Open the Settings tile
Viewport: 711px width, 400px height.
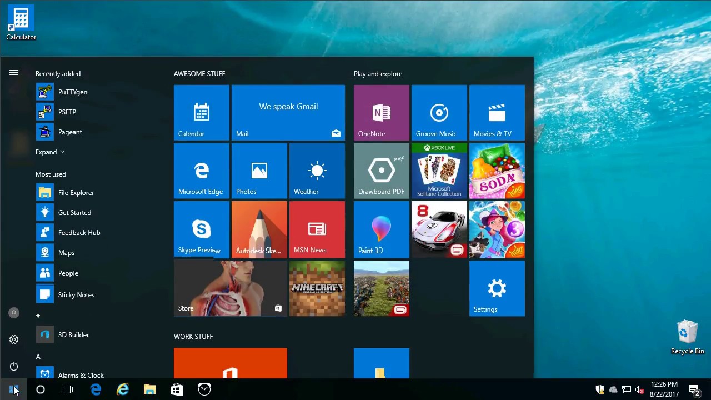[497, 288]
